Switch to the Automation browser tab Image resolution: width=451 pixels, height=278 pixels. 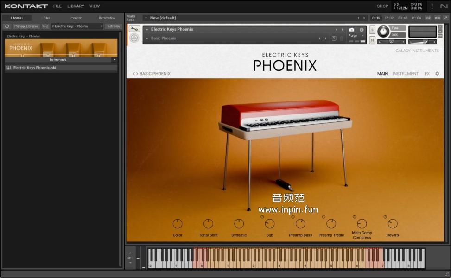click(x=107, y=18)
